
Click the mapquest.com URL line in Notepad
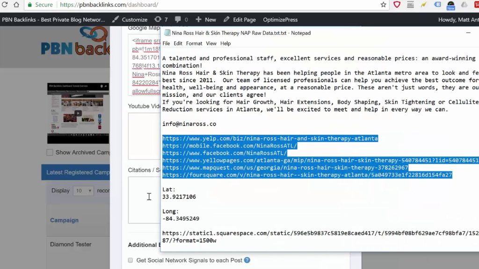click(x=285, y=168)
